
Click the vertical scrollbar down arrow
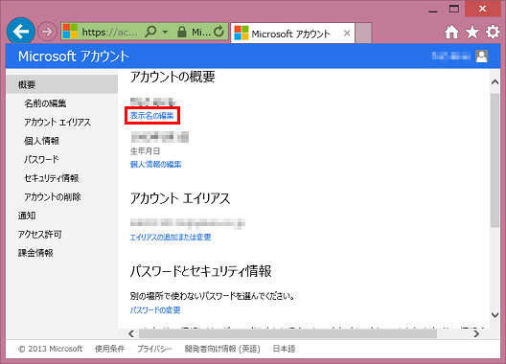click(494, 314)
